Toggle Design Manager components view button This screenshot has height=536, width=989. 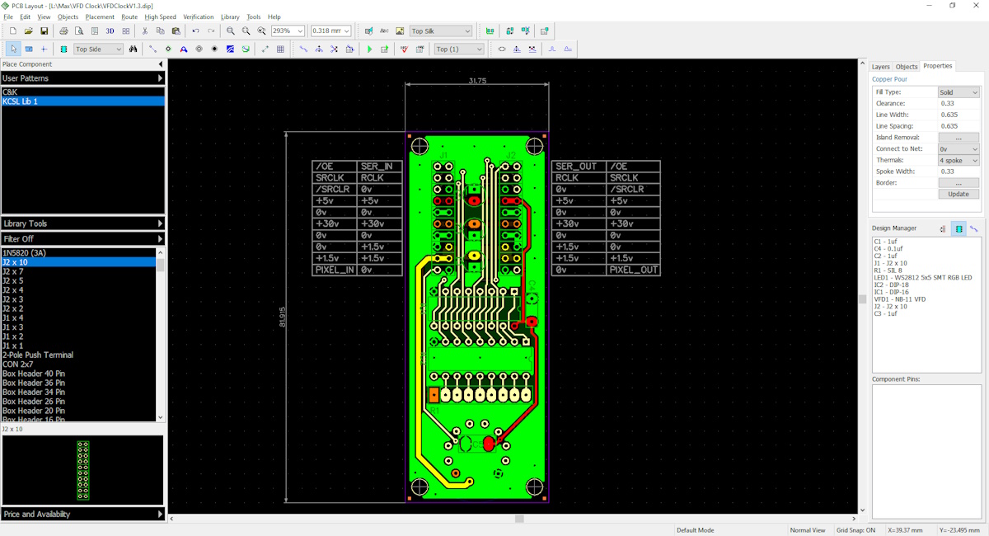(x=959, y=228)
